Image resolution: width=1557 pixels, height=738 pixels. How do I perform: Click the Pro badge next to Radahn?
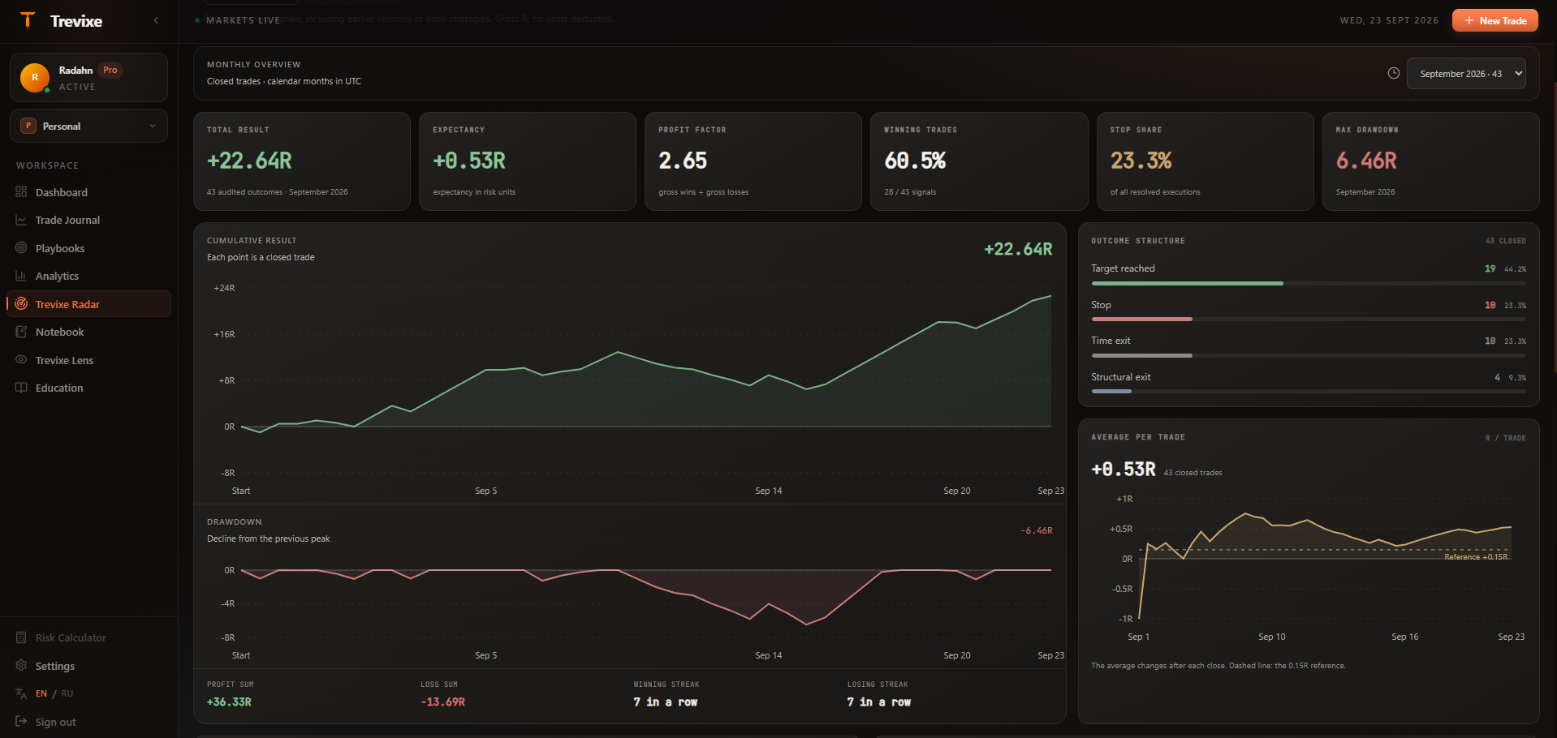(x=110, y=70)
